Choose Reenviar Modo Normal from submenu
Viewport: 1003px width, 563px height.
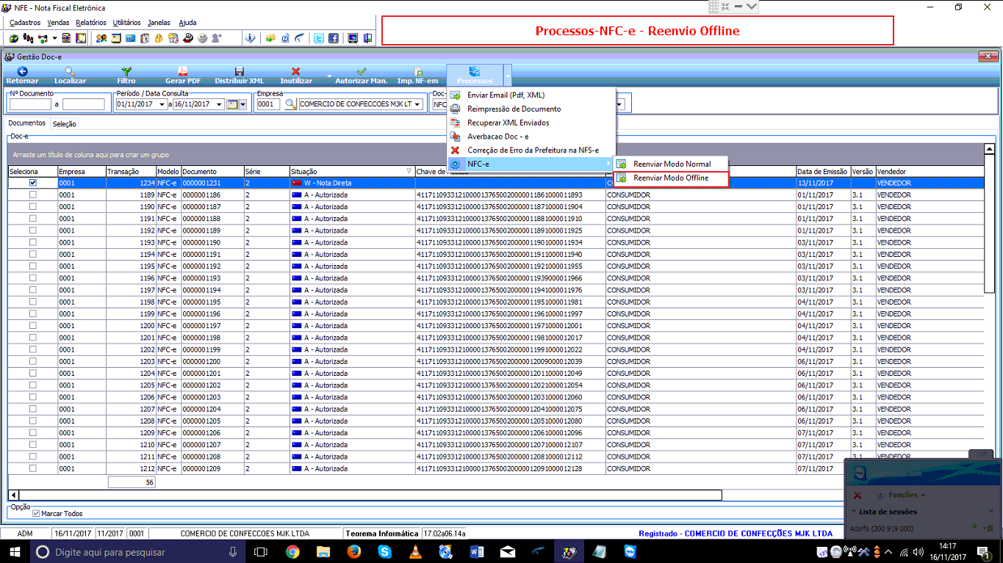[x=670, y=164]
